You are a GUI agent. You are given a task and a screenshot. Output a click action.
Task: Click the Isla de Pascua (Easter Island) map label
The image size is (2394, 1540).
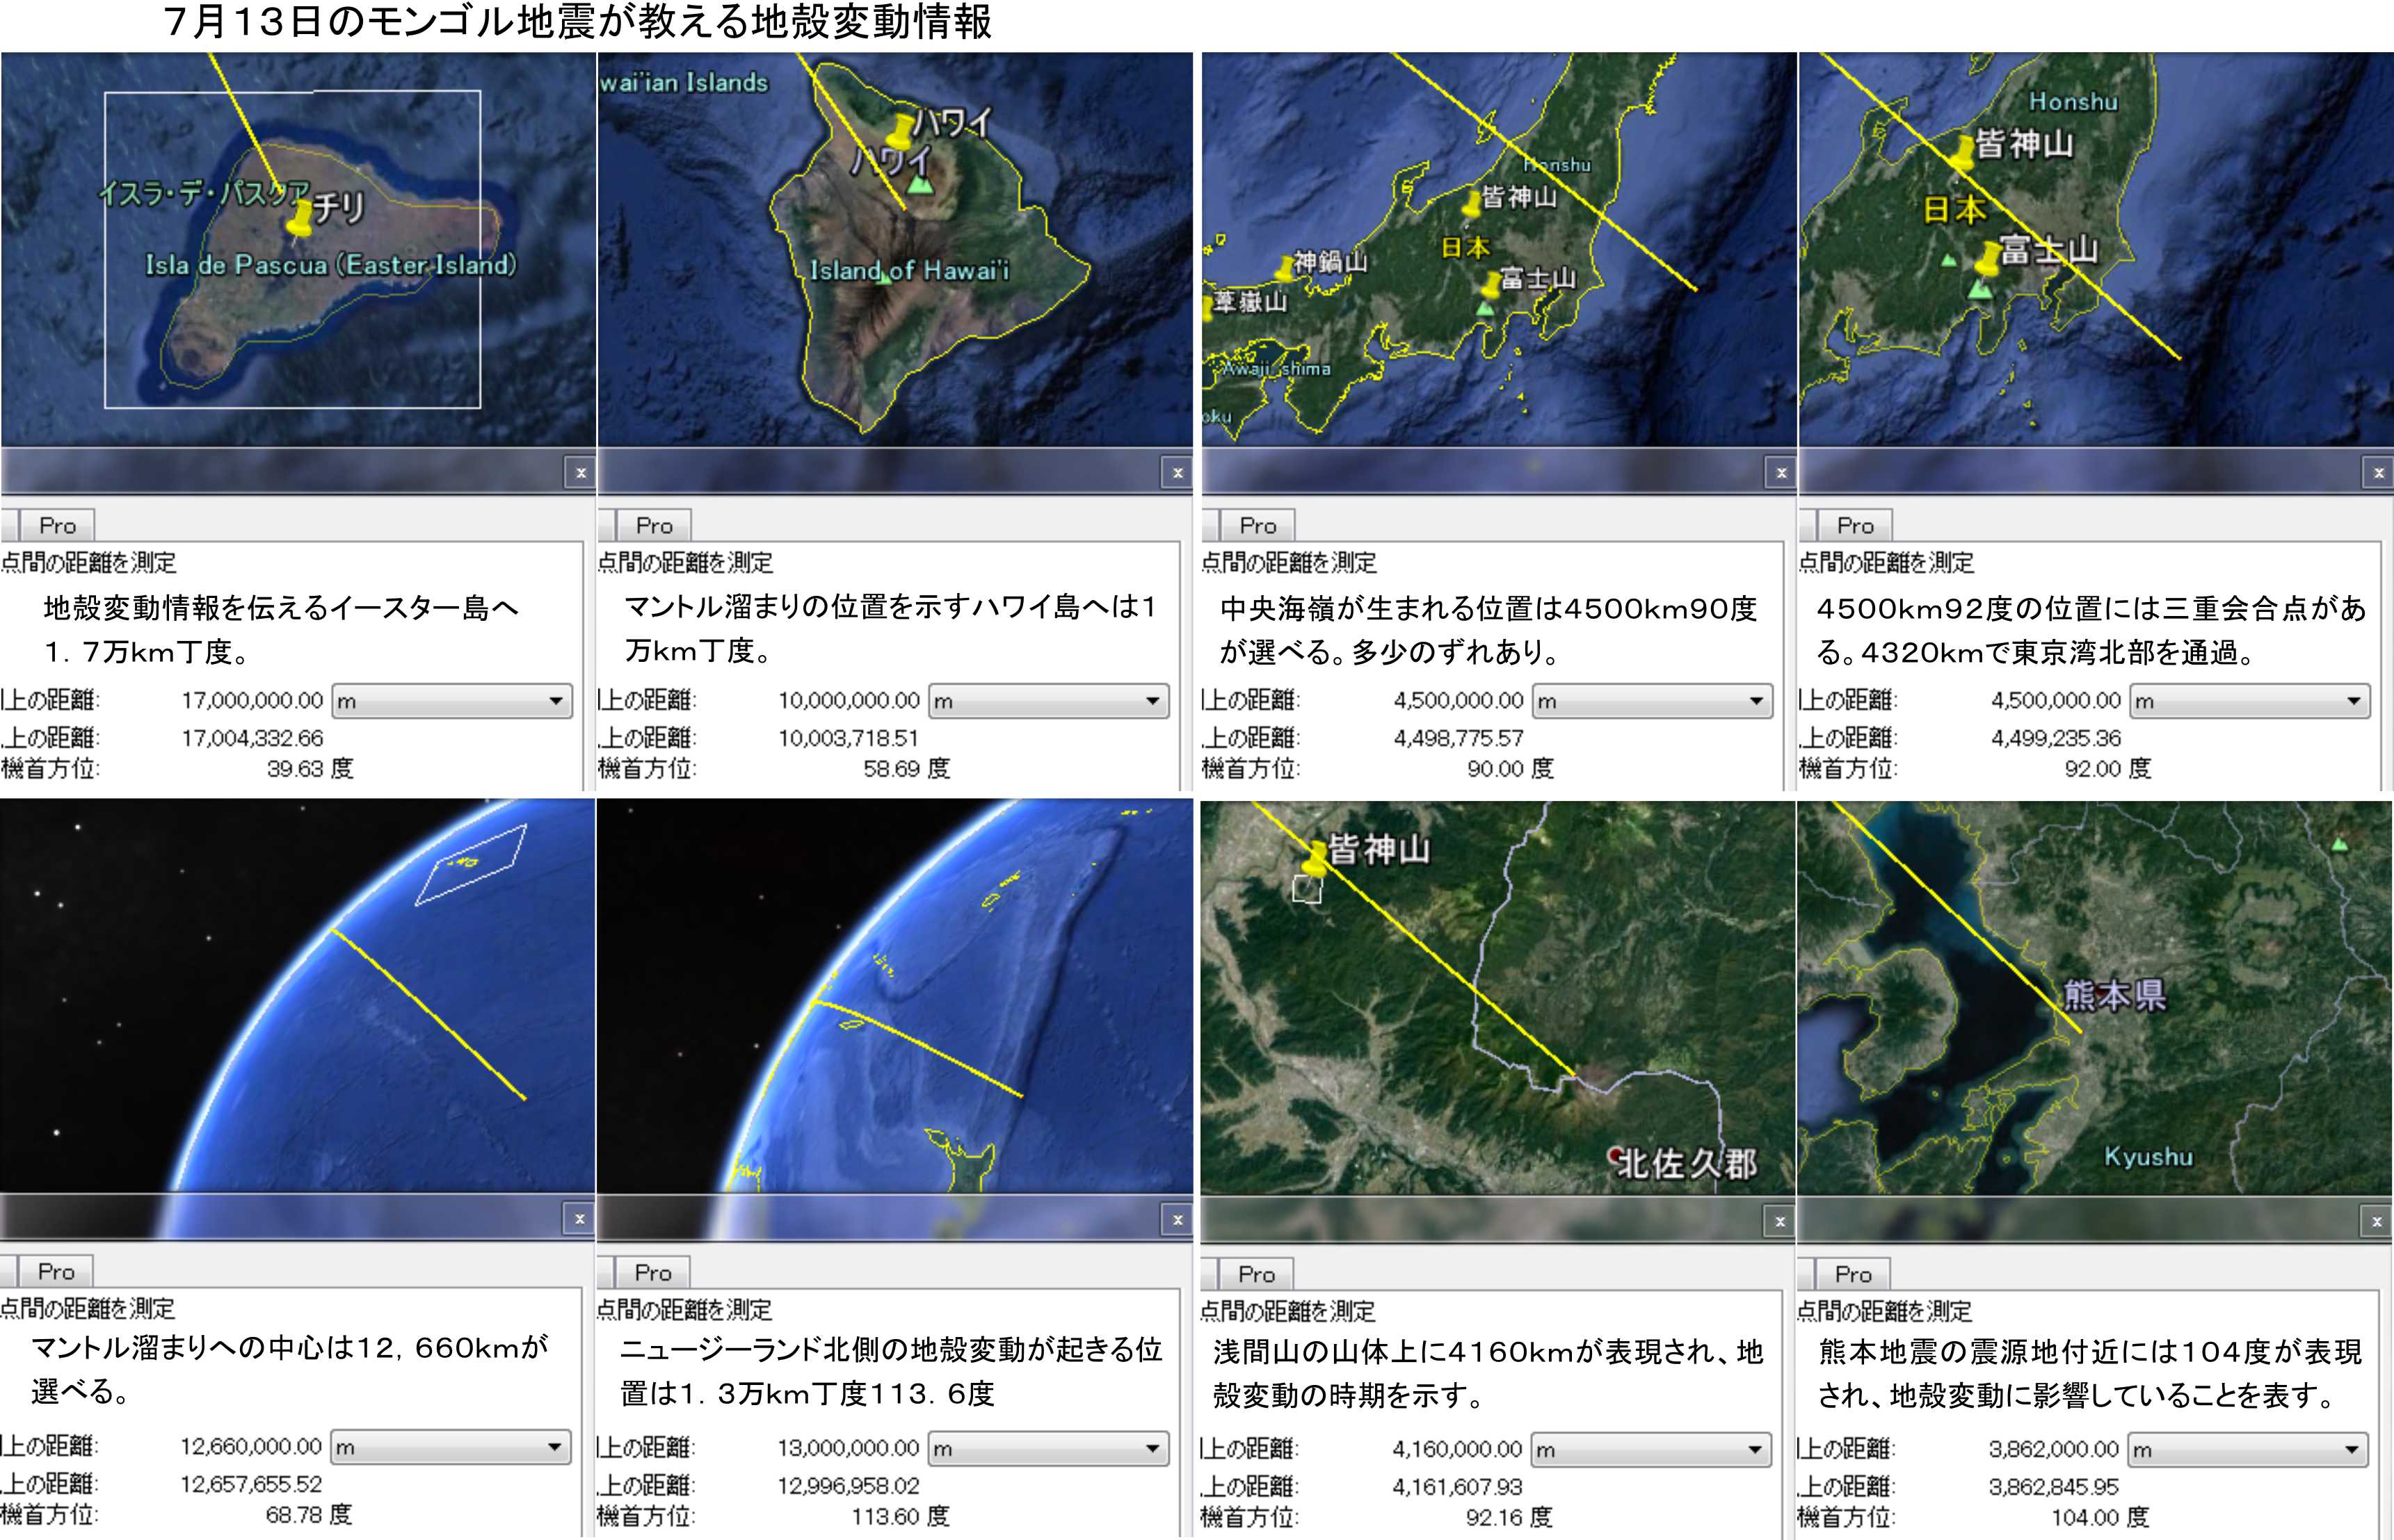coord(331,265)
